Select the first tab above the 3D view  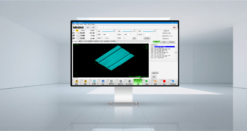pyautogui.click(x=75, y=41)
